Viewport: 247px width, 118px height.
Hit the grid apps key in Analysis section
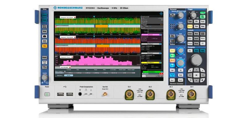203,34
